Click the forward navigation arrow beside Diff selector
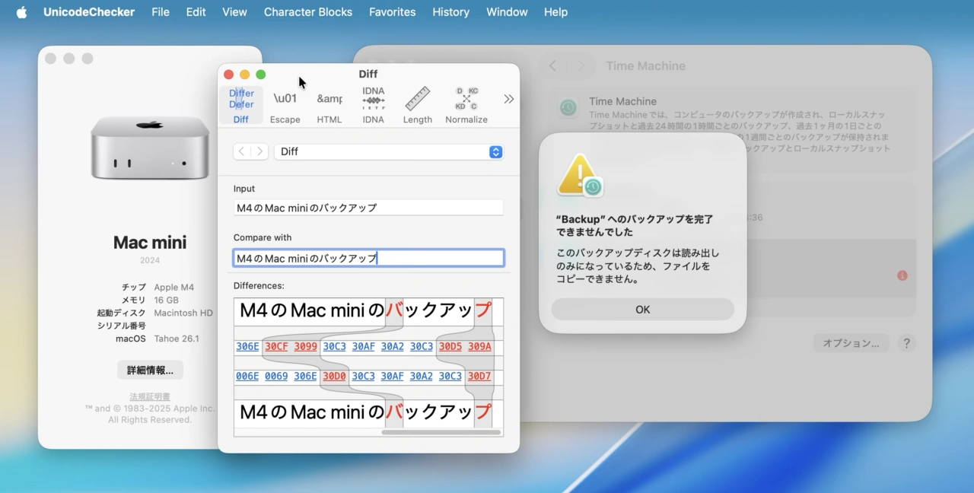 (259, 151)
